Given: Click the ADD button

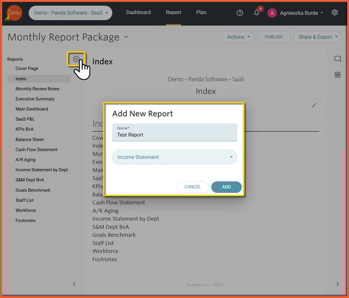Looking at the screenshot, I should [x=226, y=187].
